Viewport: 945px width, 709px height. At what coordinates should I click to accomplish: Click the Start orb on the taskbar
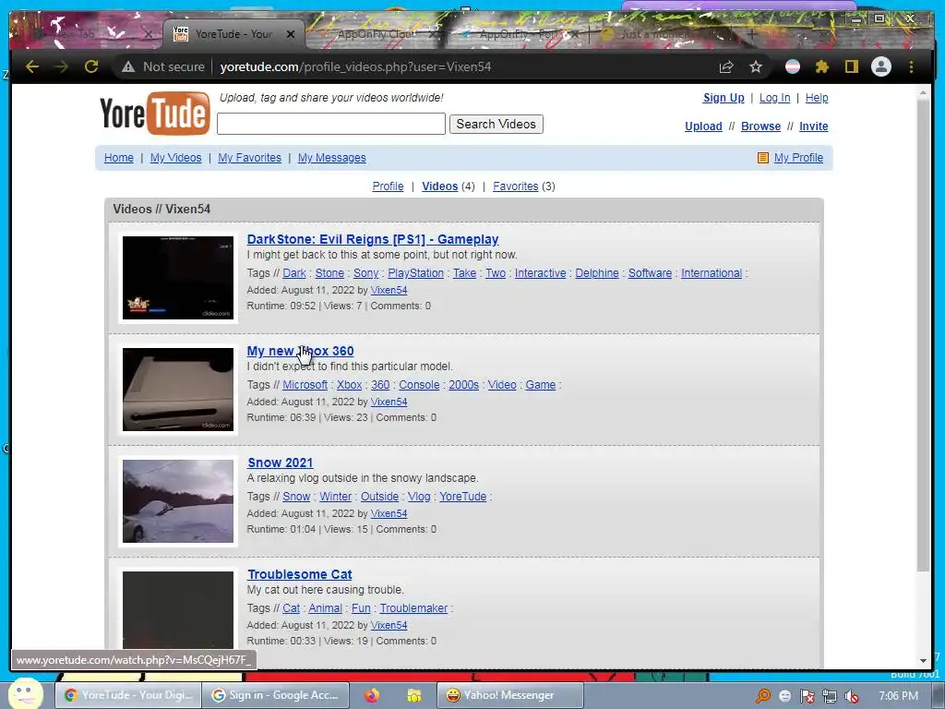click(x=26, y=693)
